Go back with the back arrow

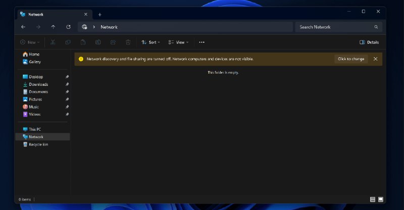point(23,27)
